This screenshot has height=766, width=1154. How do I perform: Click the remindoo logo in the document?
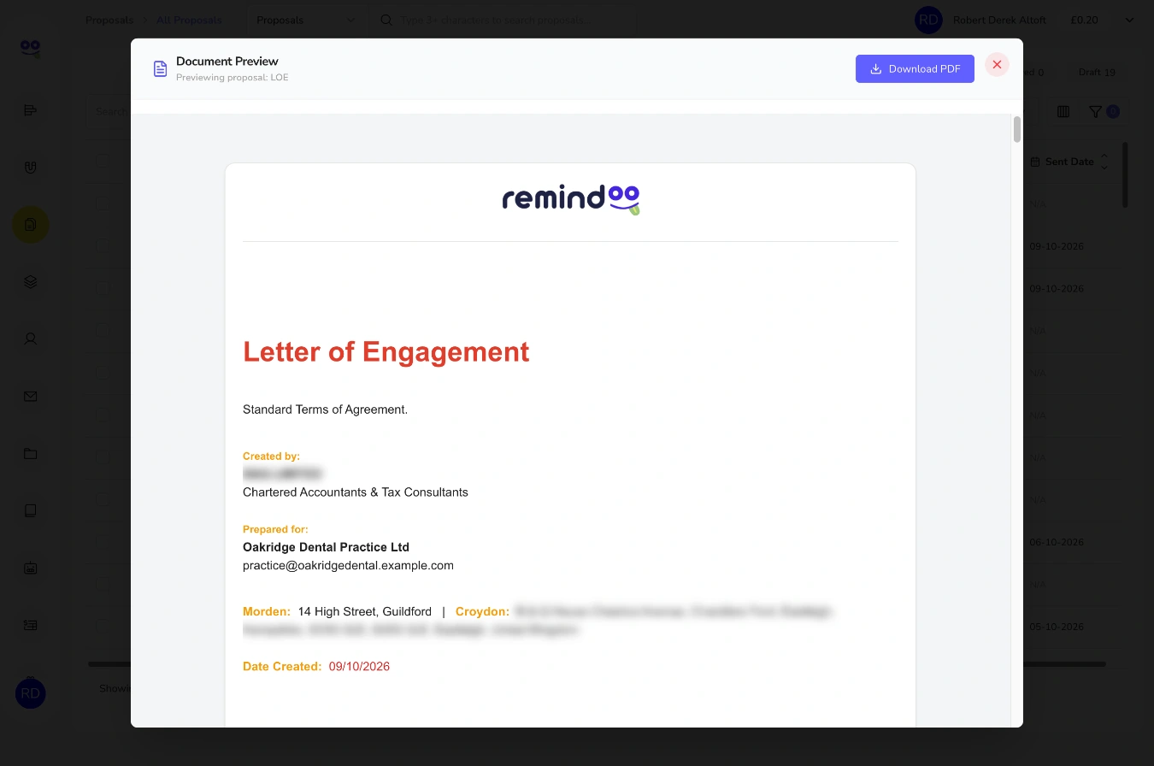(x=570, y=199)
